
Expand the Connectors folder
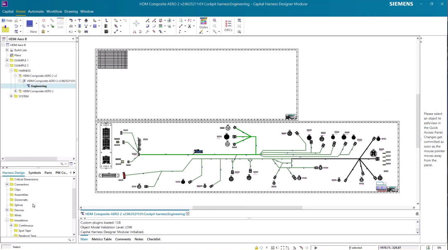[x=7, y=184]
